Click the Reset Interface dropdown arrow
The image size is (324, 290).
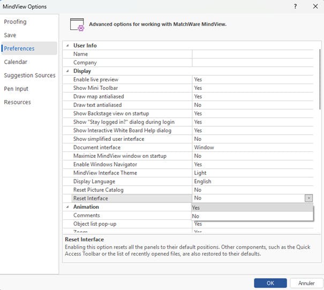pyautogui.click(x=308, y=199)
